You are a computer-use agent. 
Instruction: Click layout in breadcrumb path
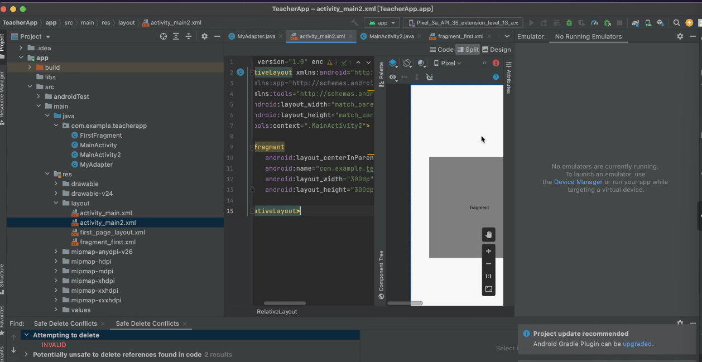127,23
